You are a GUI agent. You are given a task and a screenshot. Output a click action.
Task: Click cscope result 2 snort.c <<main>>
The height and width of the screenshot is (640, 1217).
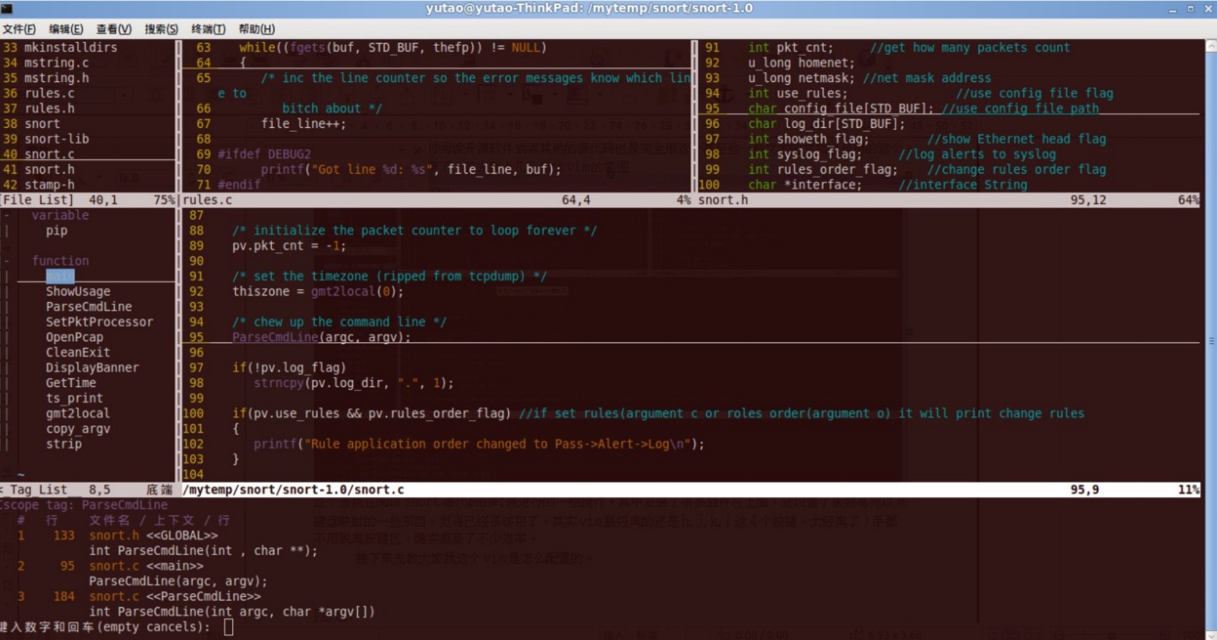tap(146, 566)
